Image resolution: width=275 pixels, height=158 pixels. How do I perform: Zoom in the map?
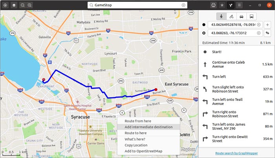29,5
